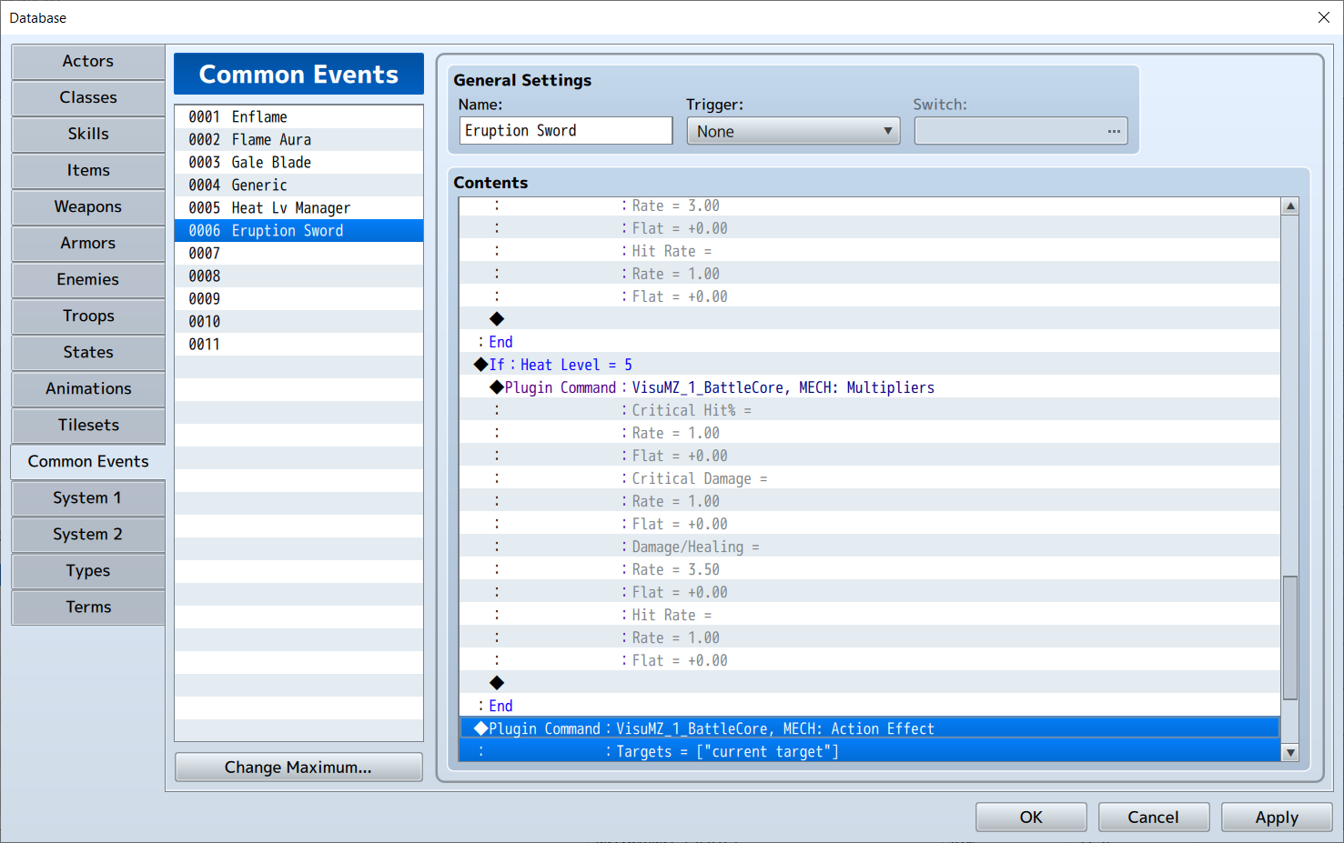Open the Animations tab

(x=88, y=388)
